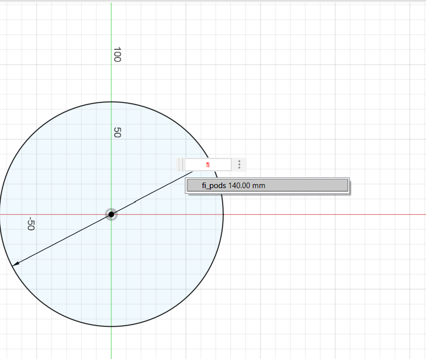Click the grip handle left of dimension input
Screen dimensions: 426x359
coord(179,165)
